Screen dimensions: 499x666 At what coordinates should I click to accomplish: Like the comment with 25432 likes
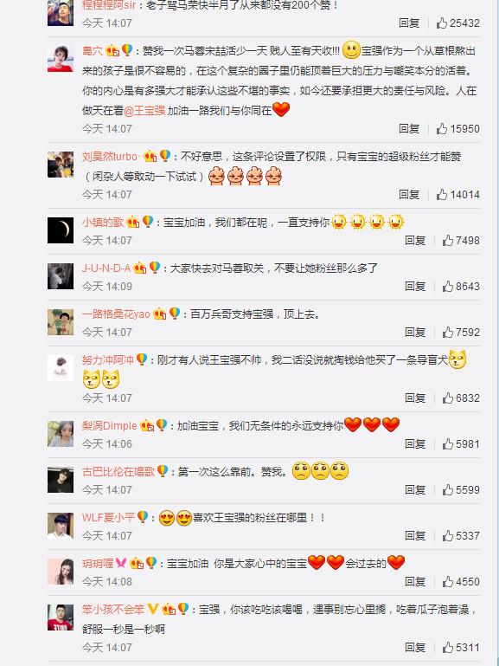[x=442, y=23]
